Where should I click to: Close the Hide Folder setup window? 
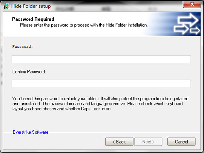click(x=192, y=4)
